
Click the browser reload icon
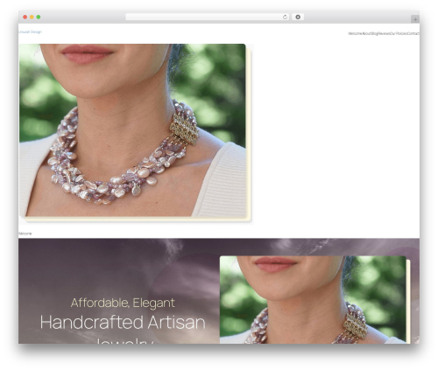(285, 17)
